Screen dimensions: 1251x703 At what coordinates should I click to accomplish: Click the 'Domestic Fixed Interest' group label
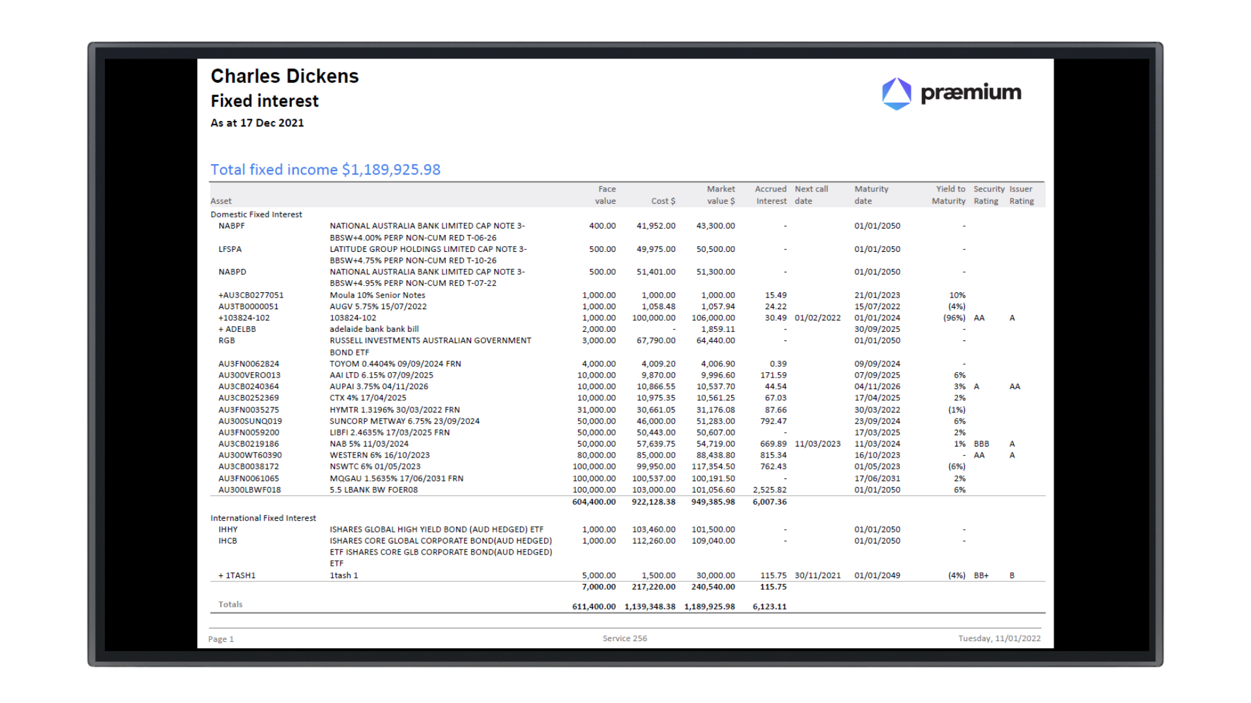pos(256,215)
